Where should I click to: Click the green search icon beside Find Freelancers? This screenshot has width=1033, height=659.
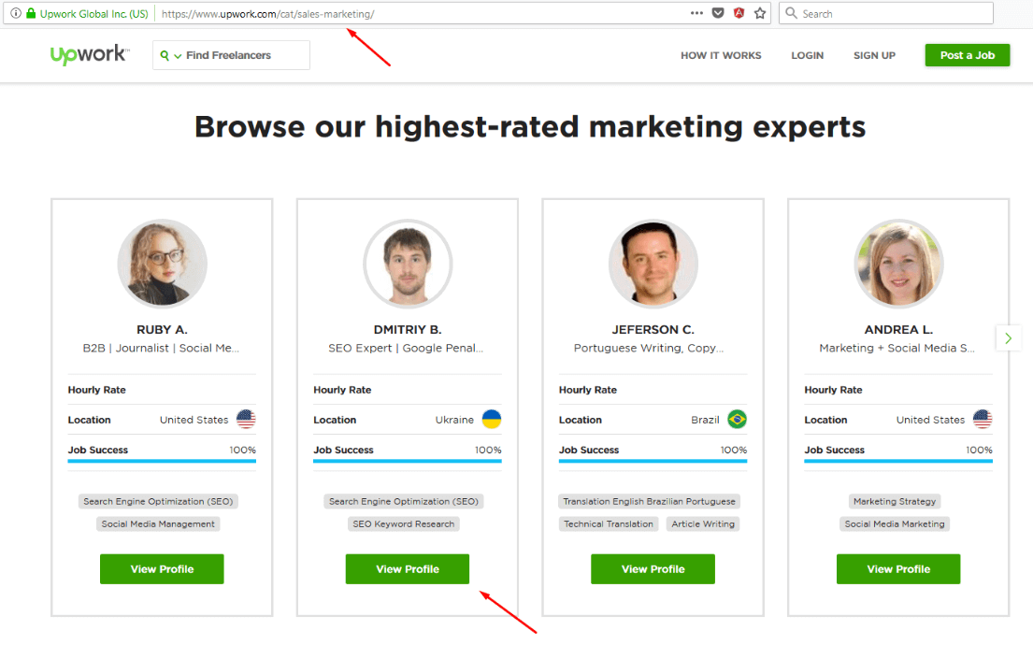point(165,55)
